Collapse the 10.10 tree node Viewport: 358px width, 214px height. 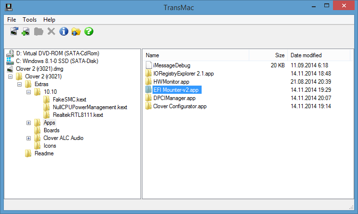click(x=28, y=92)
